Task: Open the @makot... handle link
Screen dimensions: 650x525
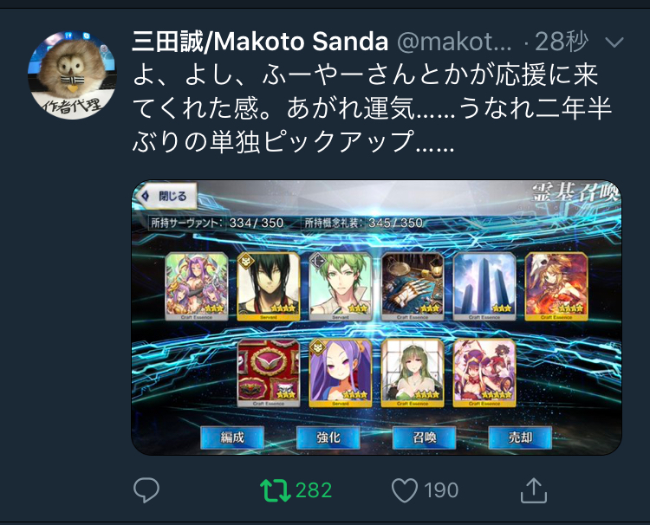Action: click(454, 42)
